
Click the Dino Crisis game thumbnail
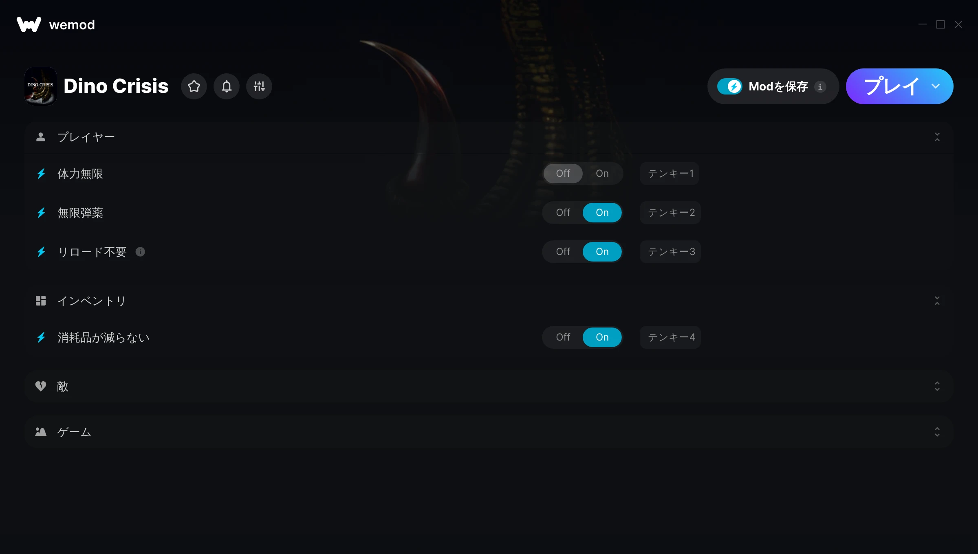click(41, 86)
